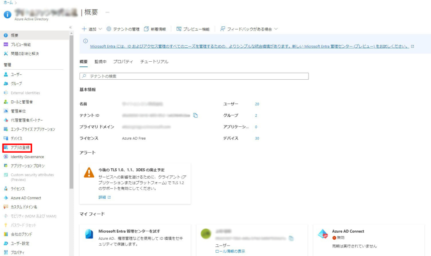Open ユーザー in the sidebar
Screen dimensions: 431x256
click(16, 74)
